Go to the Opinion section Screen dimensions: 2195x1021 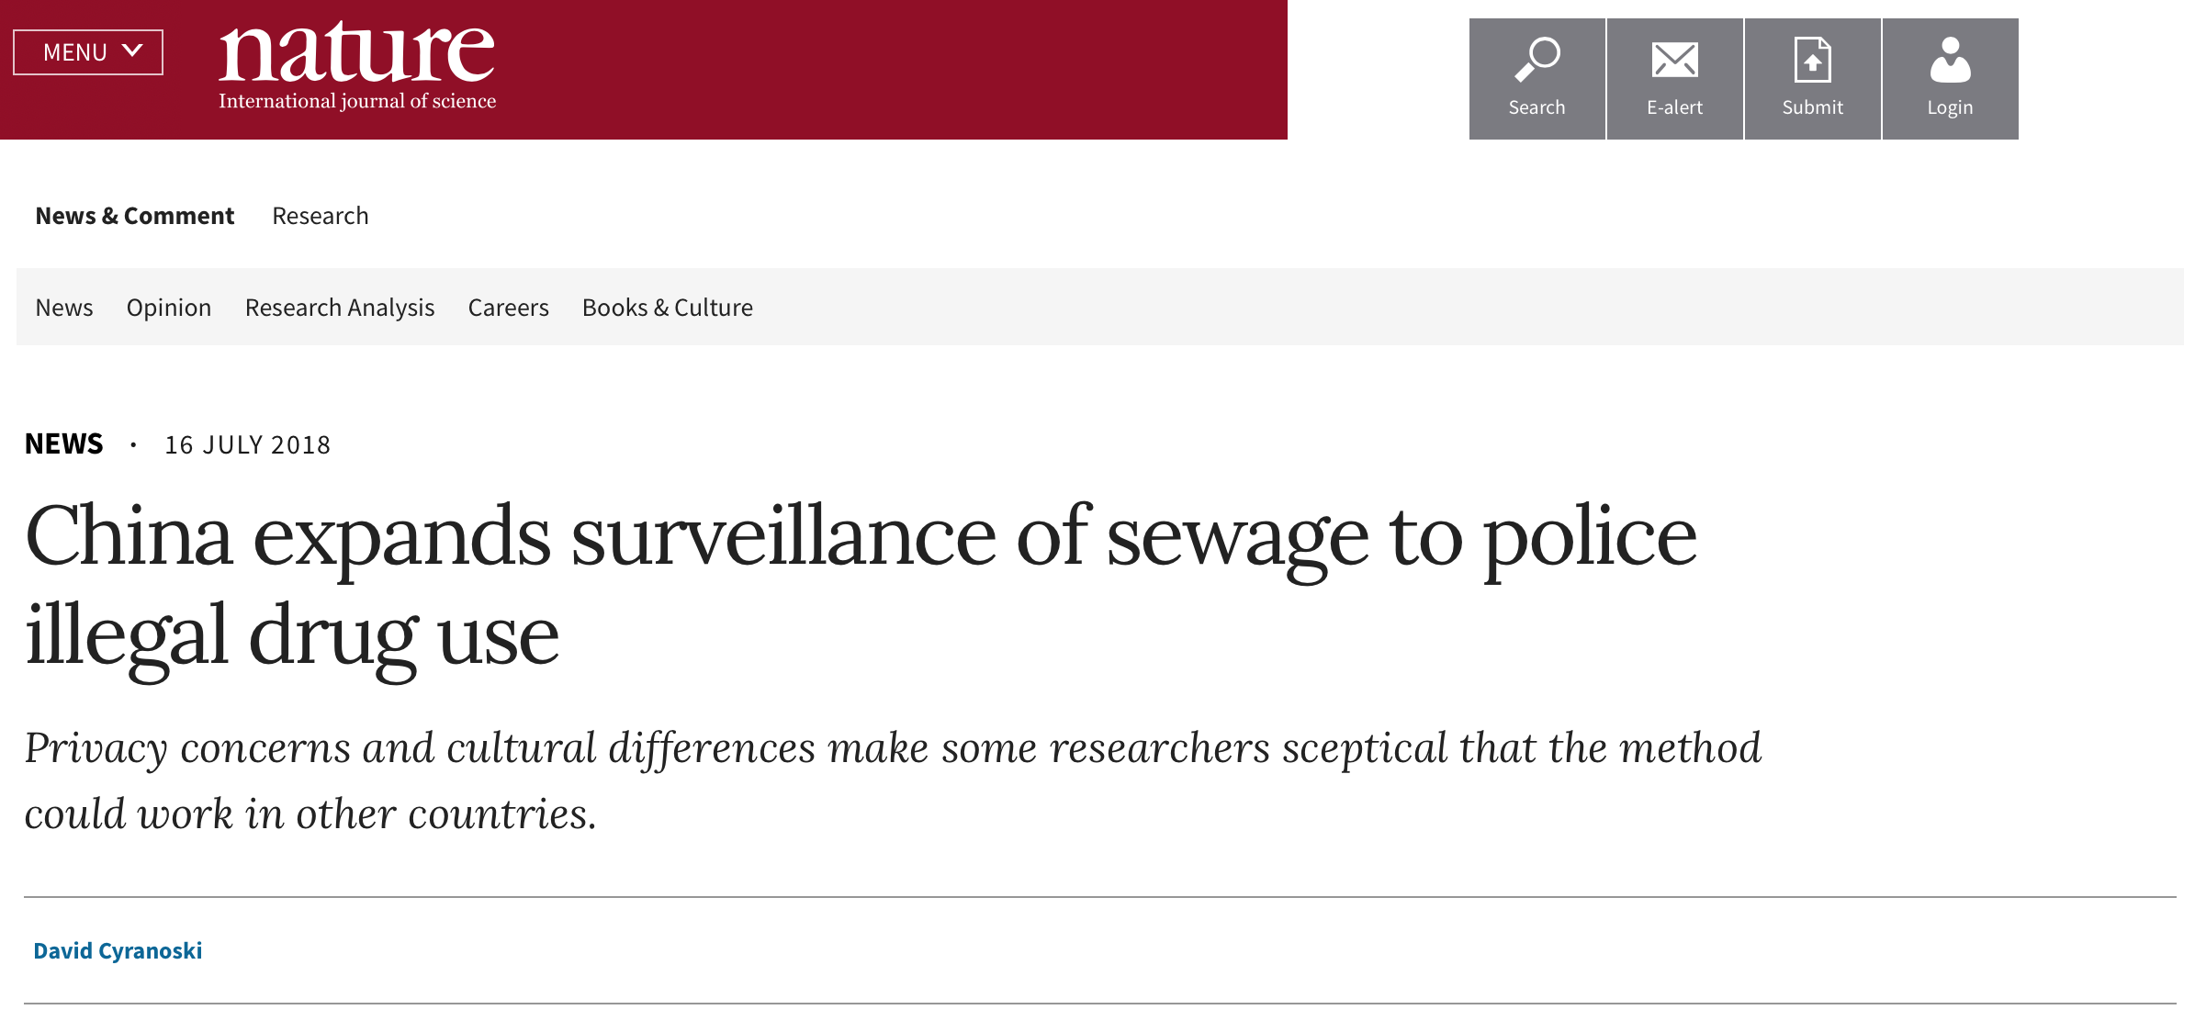tap(169, 308)
